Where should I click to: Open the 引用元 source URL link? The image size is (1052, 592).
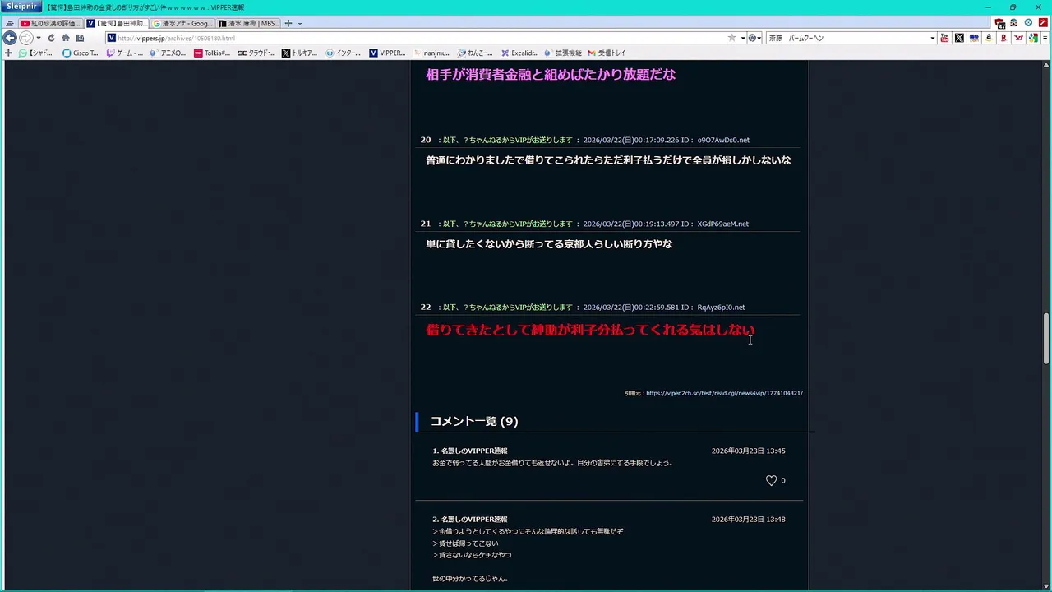point(724,393)
